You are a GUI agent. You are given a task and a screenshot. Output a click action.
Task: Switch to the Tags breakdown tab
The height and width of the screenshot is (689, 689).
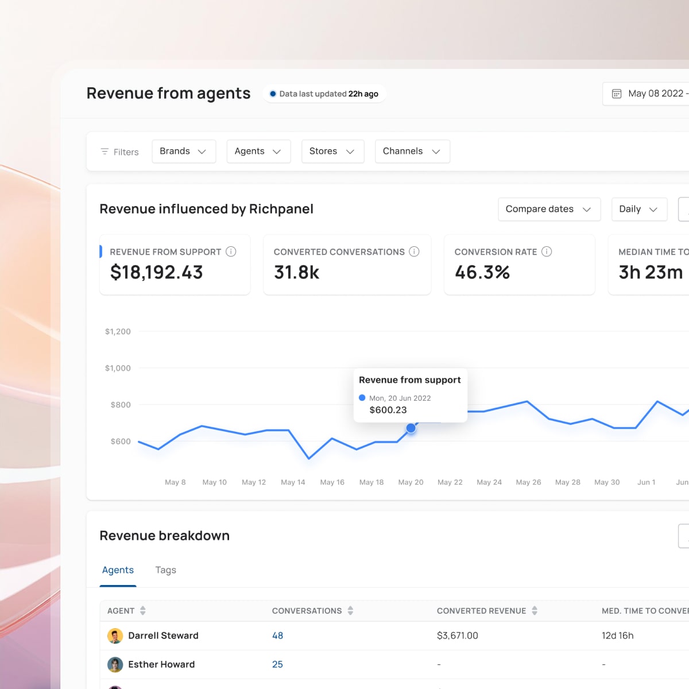click(x=165, y=570)
